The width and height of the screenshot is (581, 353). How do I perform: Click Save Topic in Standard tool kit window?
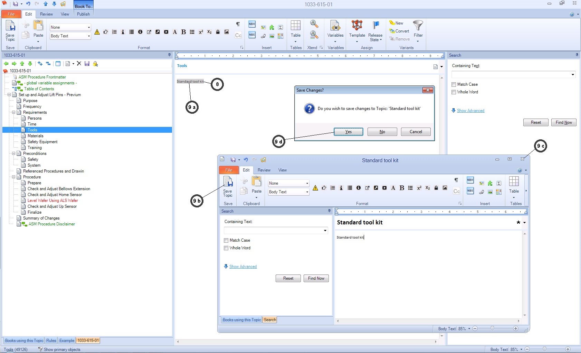pos(228,187)
